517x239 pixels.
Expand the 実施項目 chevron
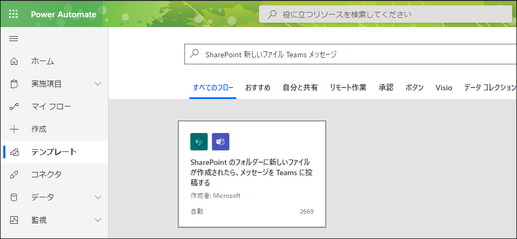[98, 84]
